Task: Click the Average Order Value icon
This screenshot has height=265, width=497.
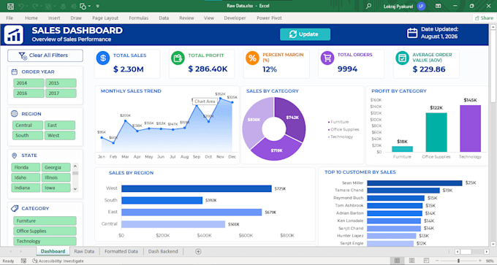Action: click(402, 58)
